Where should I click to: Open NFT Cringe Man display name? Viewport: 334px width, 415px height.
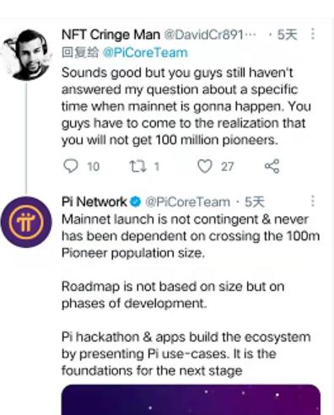pos(110,35)
